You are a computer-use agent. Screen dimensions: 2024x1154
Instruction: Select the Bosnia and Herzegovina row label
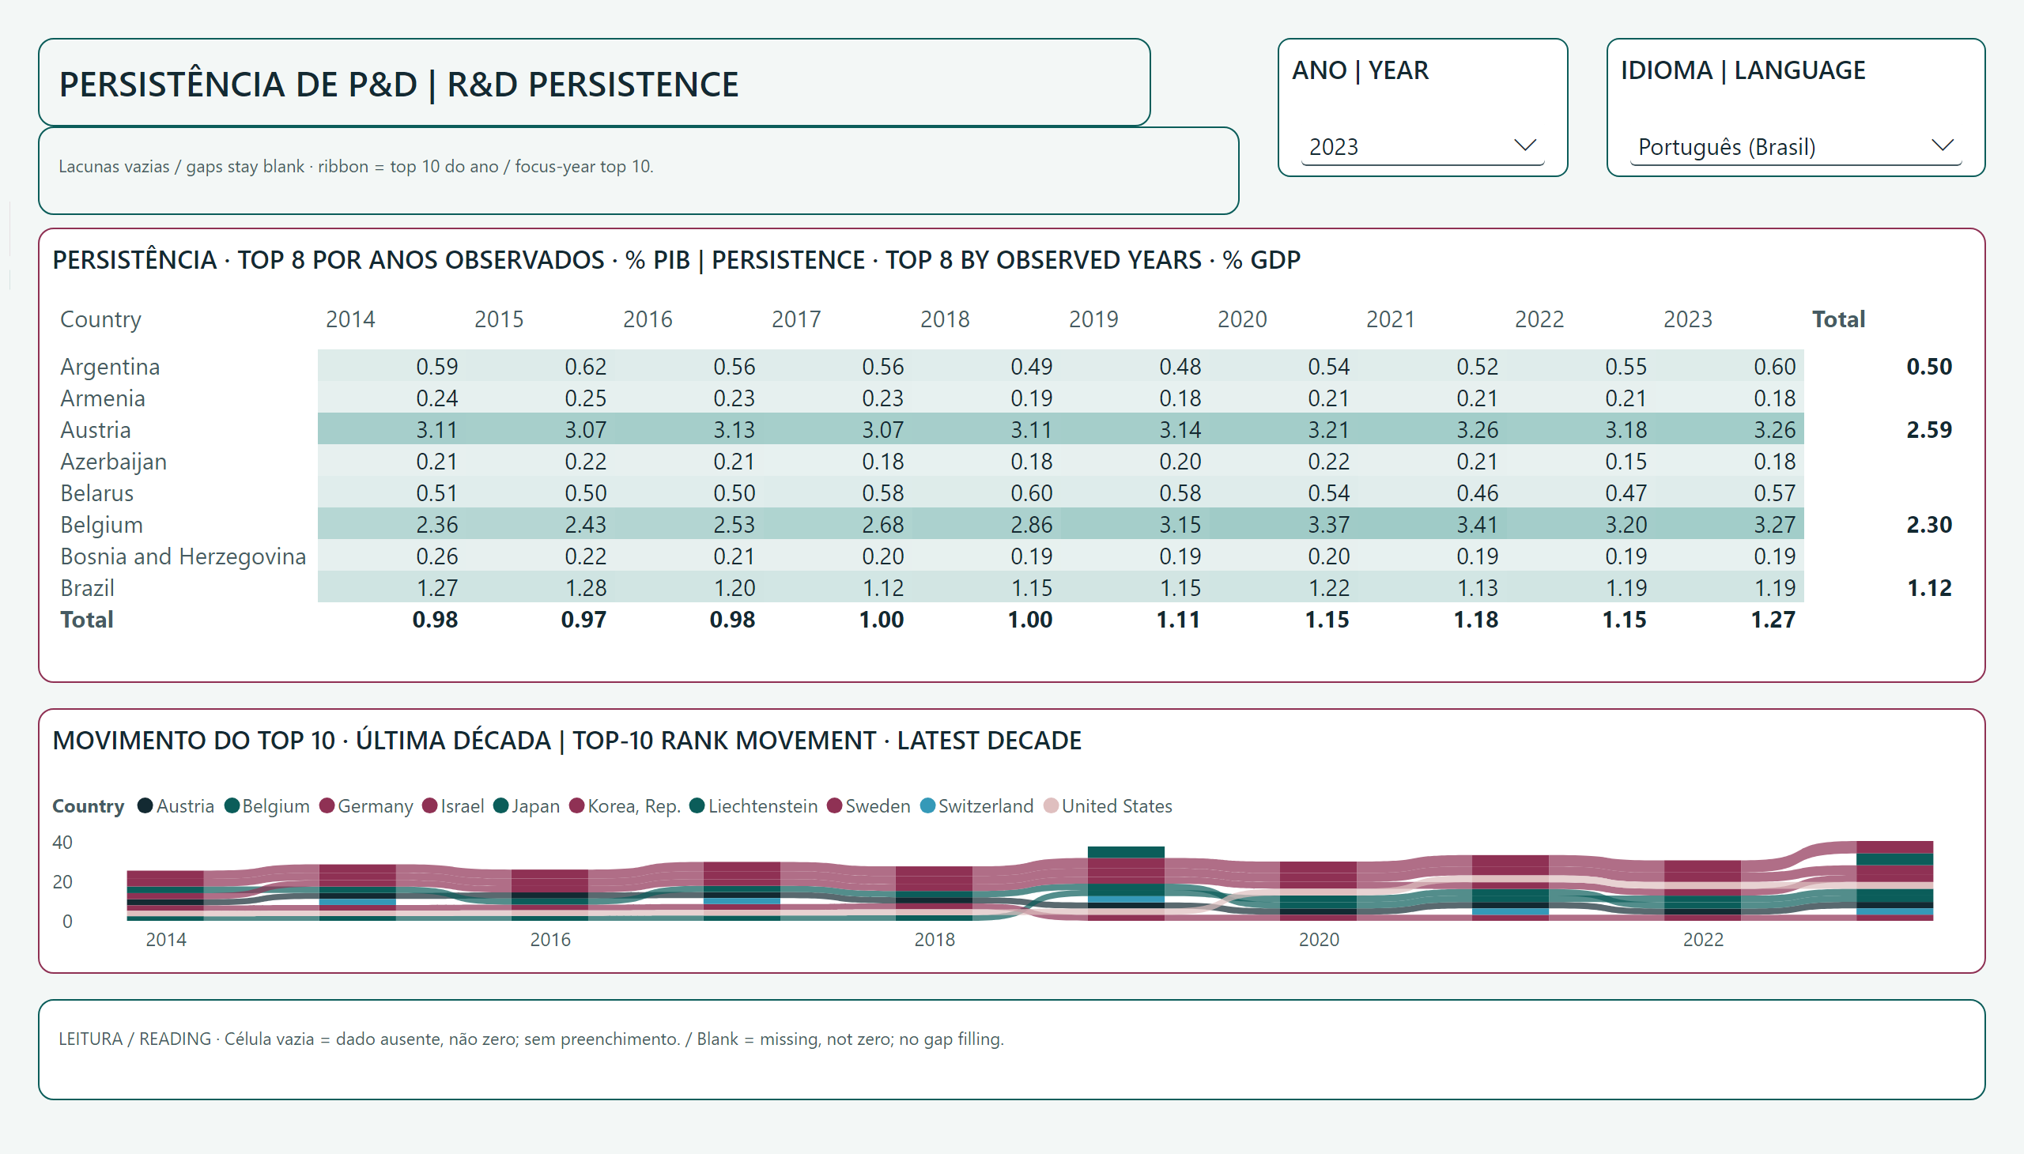(183, 556)
